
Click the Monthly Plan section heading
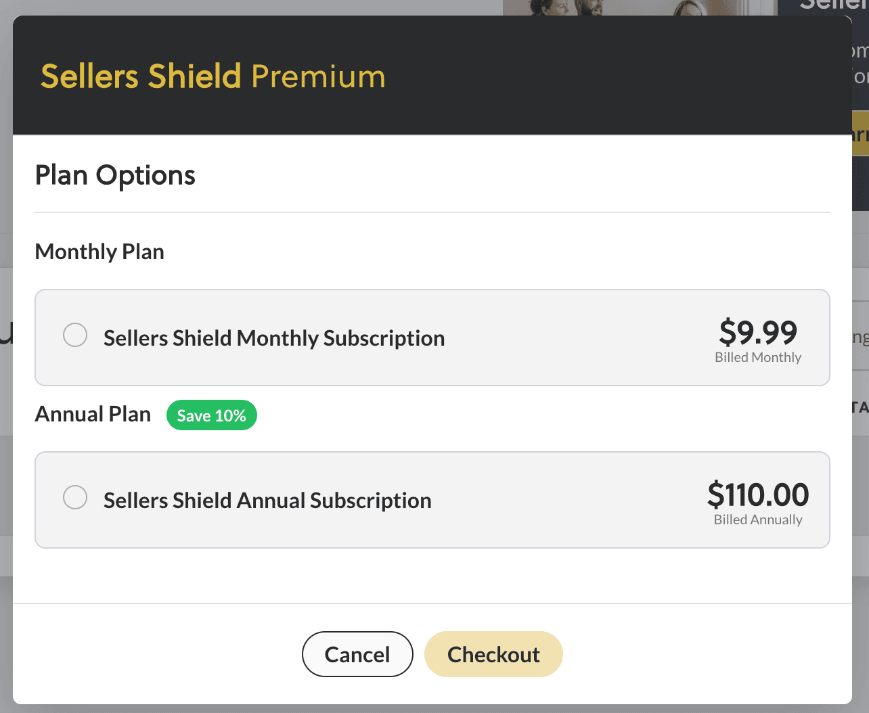[x=99, y=252]
